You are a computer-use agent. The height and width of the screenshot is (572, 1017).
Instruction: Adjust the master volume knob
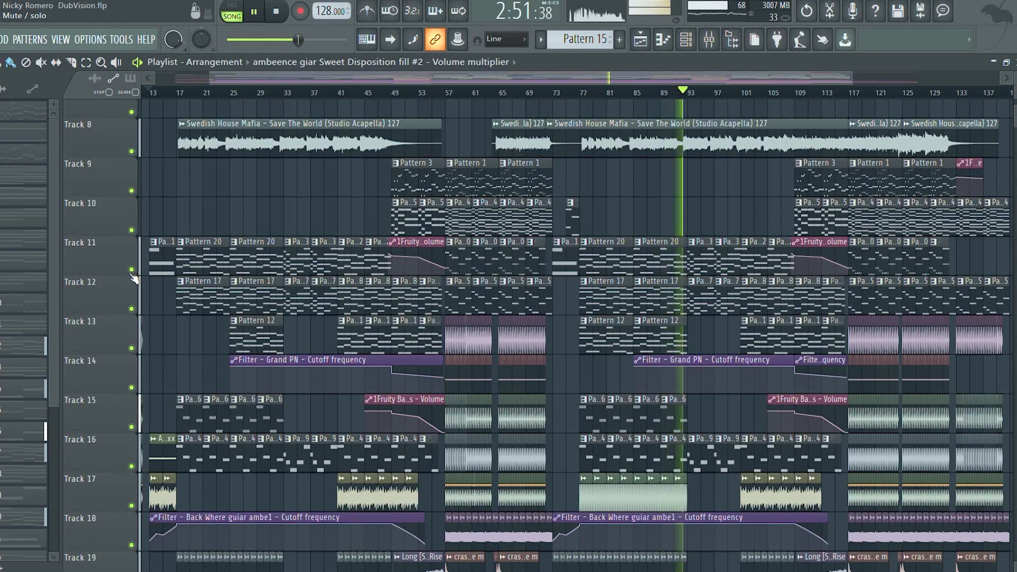click(x=173, y=39)
